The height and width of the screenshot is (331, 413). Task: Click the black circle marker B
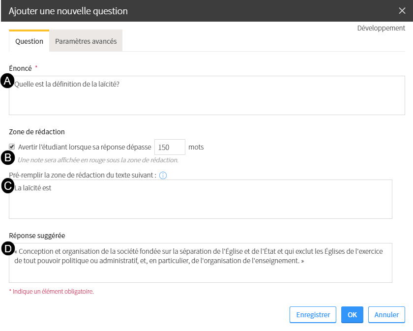point(8,157)
